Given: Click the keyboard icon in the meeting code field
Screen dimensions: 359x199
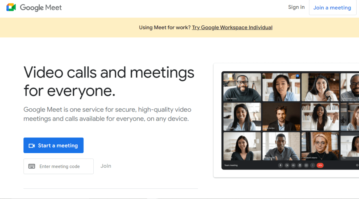Looking at the screenshot, I should coord(32,166).
